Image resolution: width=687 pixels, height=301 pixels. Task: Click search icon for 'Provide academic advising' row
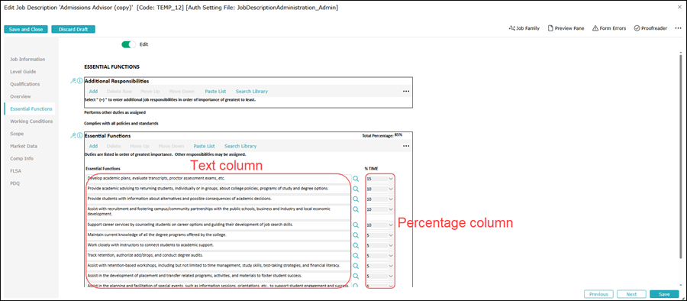[x=356, y=189]
